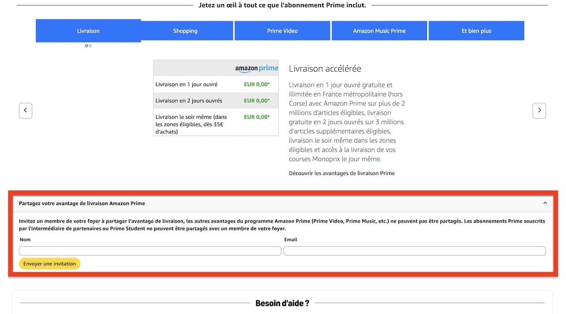Click 'Livraison en 2 jours ouvrés' row text
Screen dimensions: 566x314
coord(189,100)
